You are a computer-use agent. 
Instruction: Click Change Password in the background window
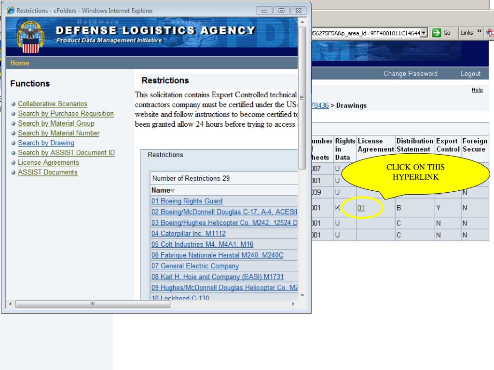[x=411, y=74]
